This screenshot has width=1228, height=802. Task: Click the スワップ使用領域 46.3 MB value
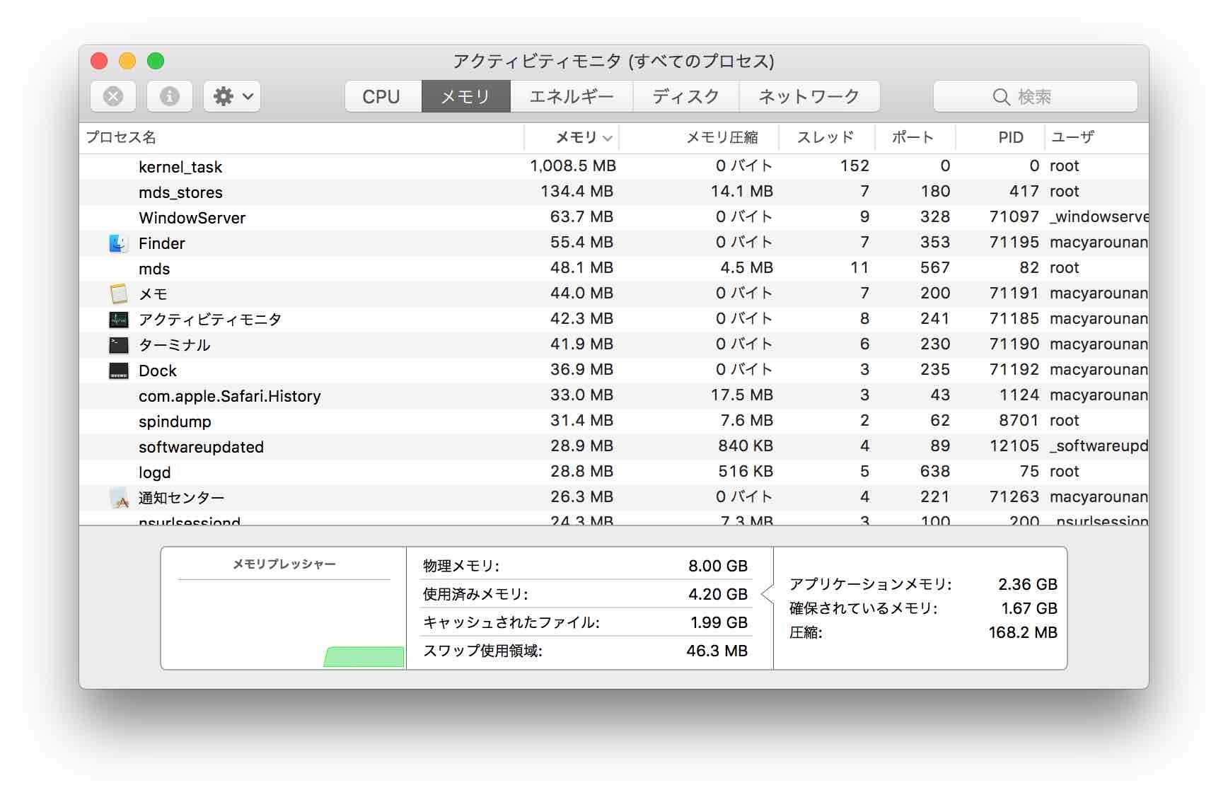717,651
